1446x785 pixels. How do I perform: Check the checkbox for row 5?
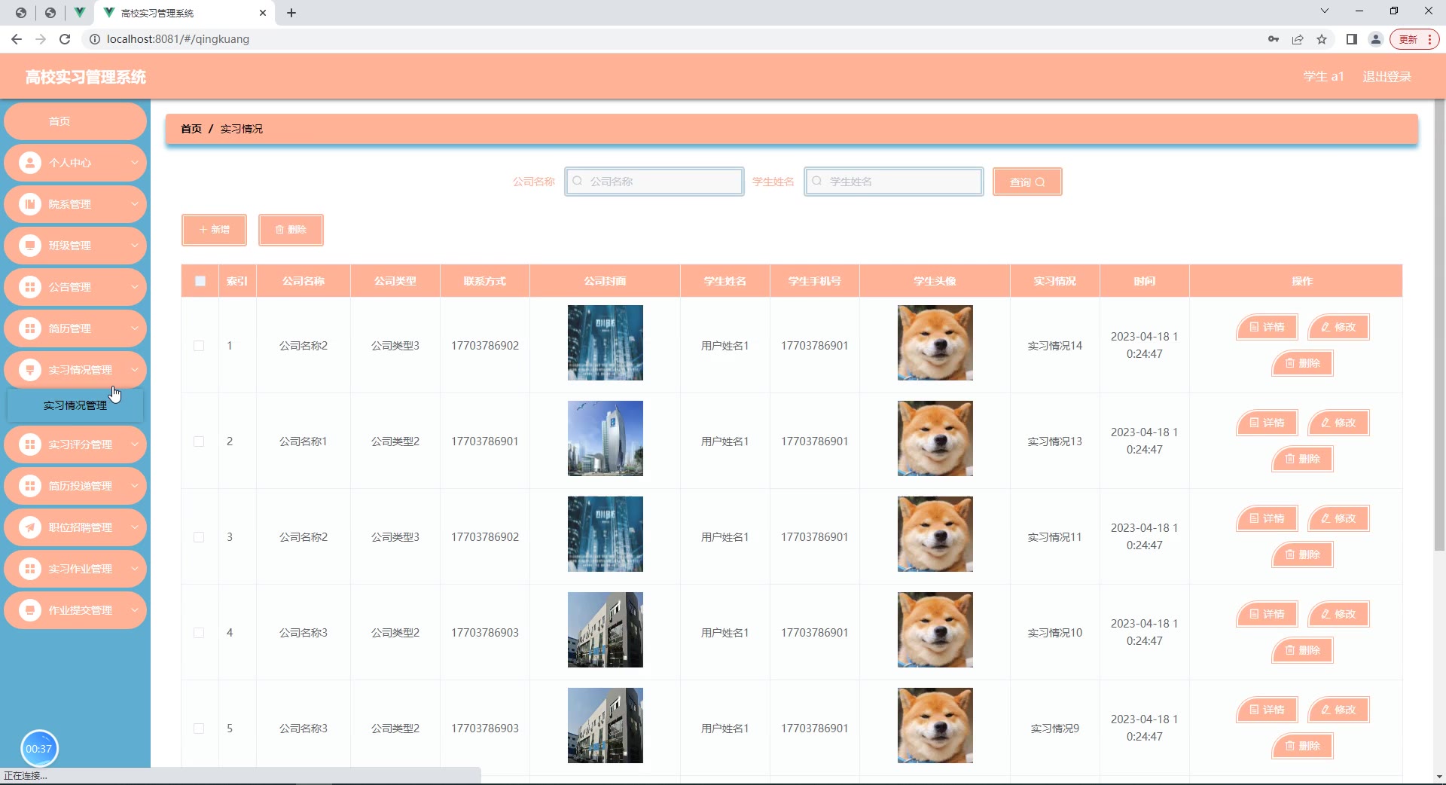[199, 728]
